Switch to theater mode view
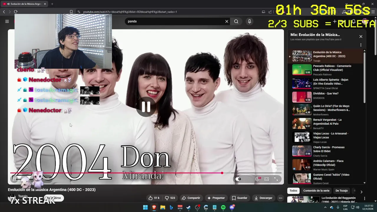The image size is (377, 212). click(267, 179)
